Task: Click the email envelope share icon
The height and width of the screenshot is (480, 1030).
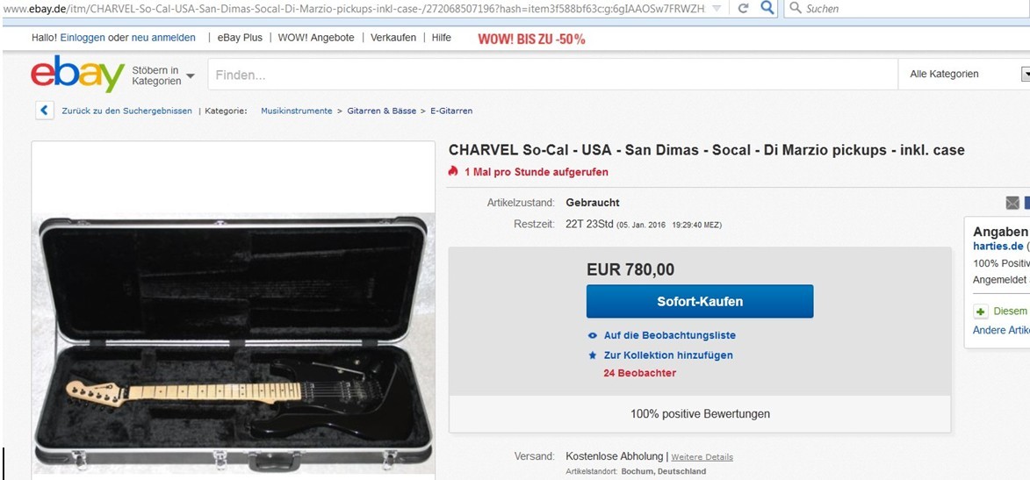Action: [1012, 203]
